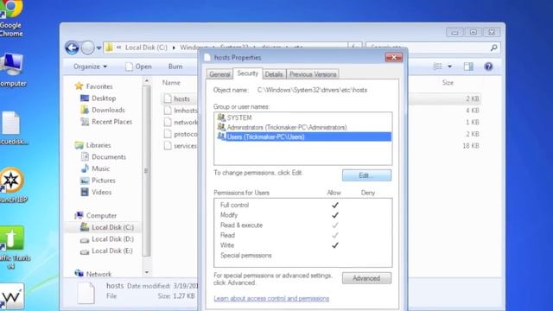Click folder icon in address bar
Viewport: 553px width, 311px height.
point(110,48)
